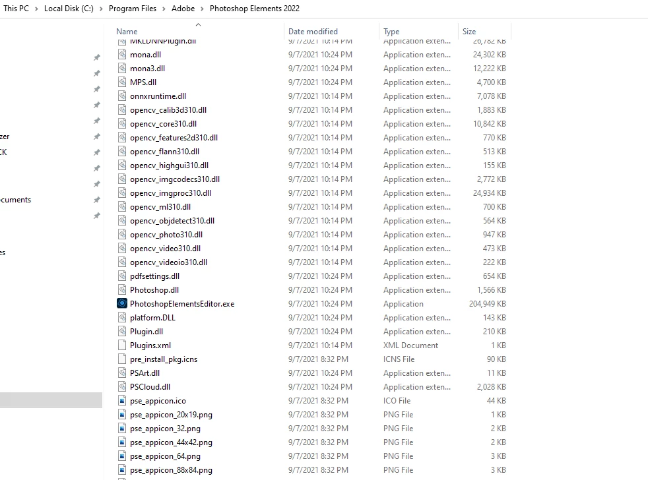The width and height of the screenshot is (648, 480).
Task: Click the platform.DLL file icon
Action: (122, 317)
